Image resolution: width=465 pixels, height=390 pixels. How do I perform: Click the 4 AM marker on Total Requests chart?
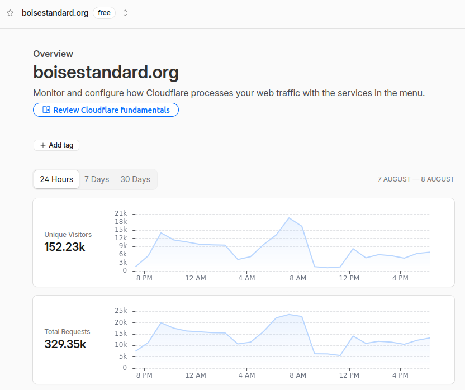(x=246, y=375)
